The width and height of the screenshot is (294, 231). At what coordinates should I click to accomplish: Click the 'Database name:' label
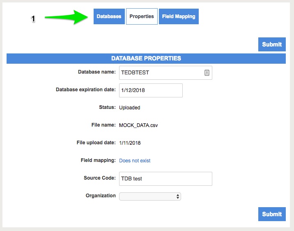click(97, 72)
